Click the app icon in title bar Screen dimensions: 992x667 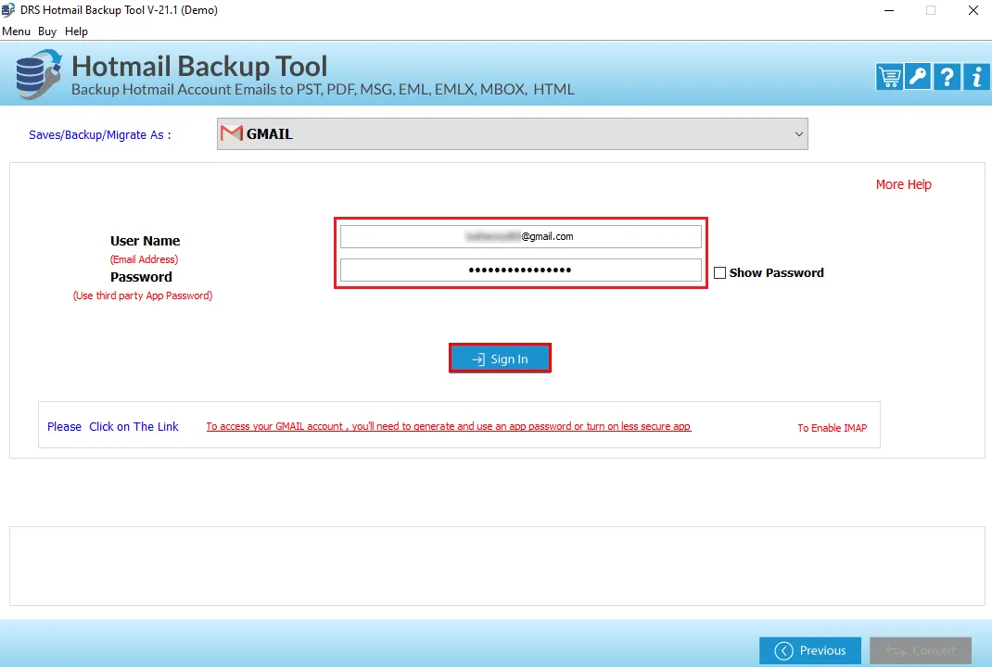coord(8,10)
